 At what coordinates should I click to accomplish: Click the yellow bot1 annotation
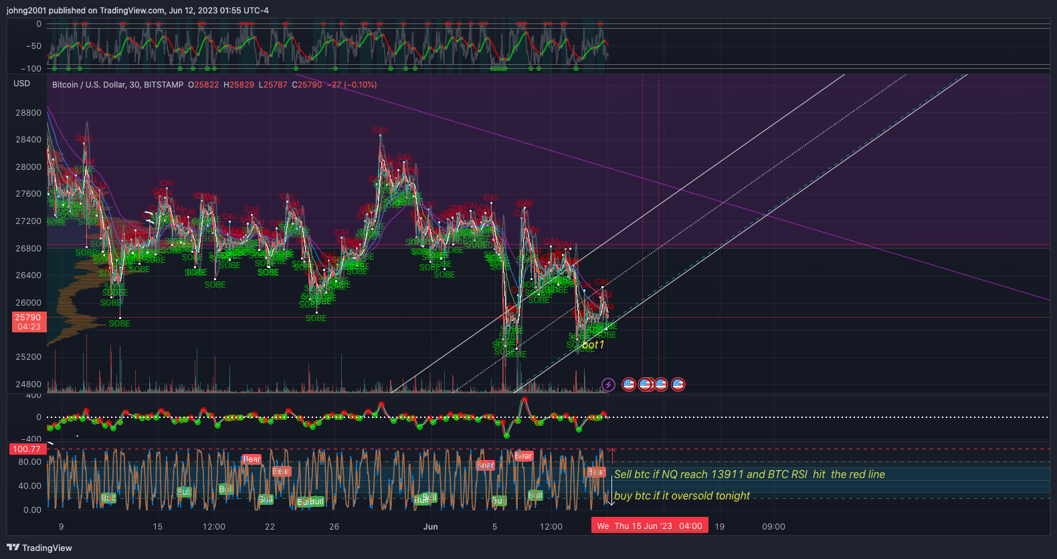pos(593,345)
